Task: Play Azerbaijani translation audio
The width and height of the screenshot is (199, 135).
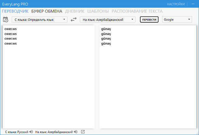Action: click(x=76, y=132)
